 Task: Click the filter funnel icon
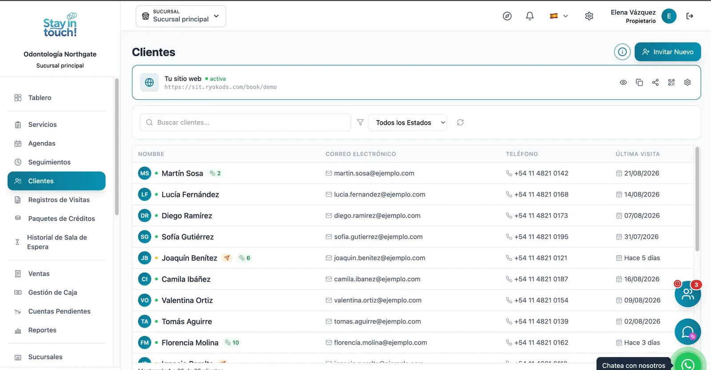tap(360, 122)
